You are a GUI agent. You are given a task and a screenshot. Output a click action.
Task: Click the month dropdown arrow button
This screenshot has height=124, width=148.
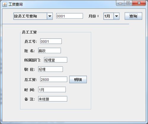[x=117, y=16]
